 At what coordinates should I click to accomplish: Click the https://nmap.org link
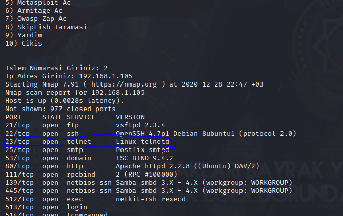[x=124, y=84]
